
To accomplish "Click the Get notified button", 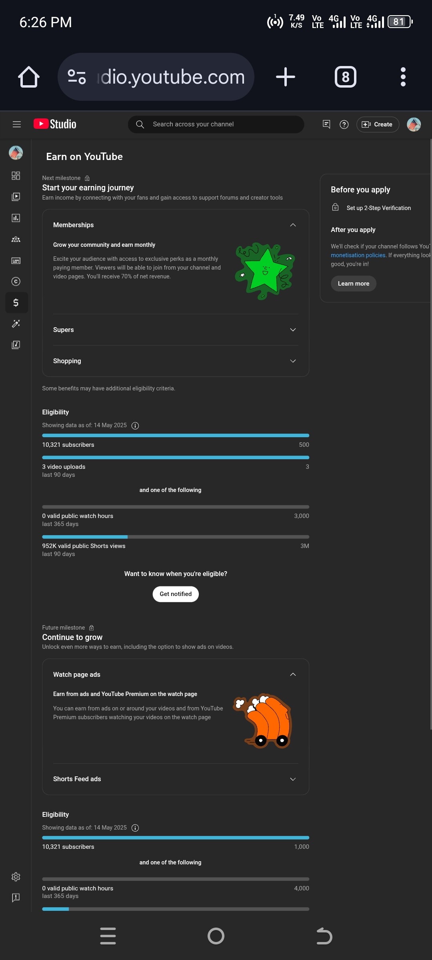I will coord(176,594).
